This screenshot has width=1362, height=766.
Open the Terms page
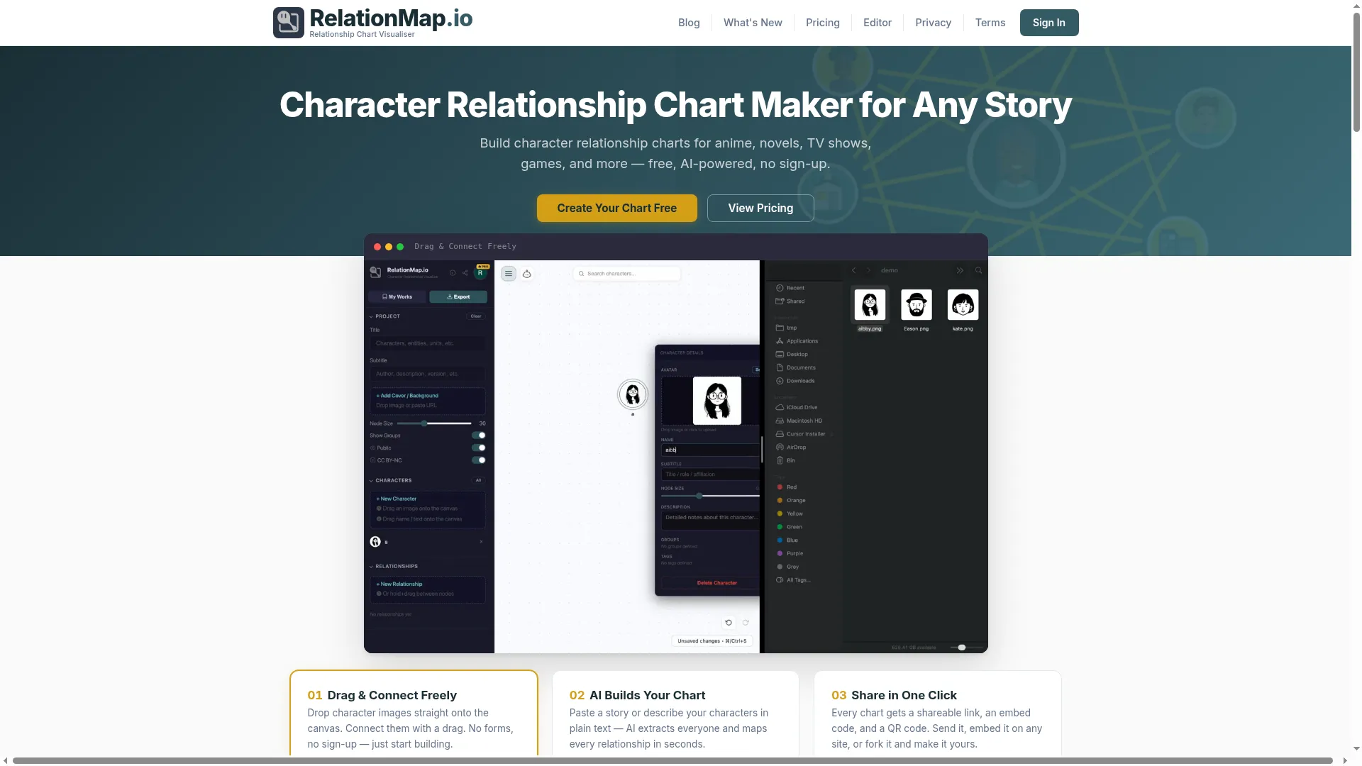click(990, 23)
